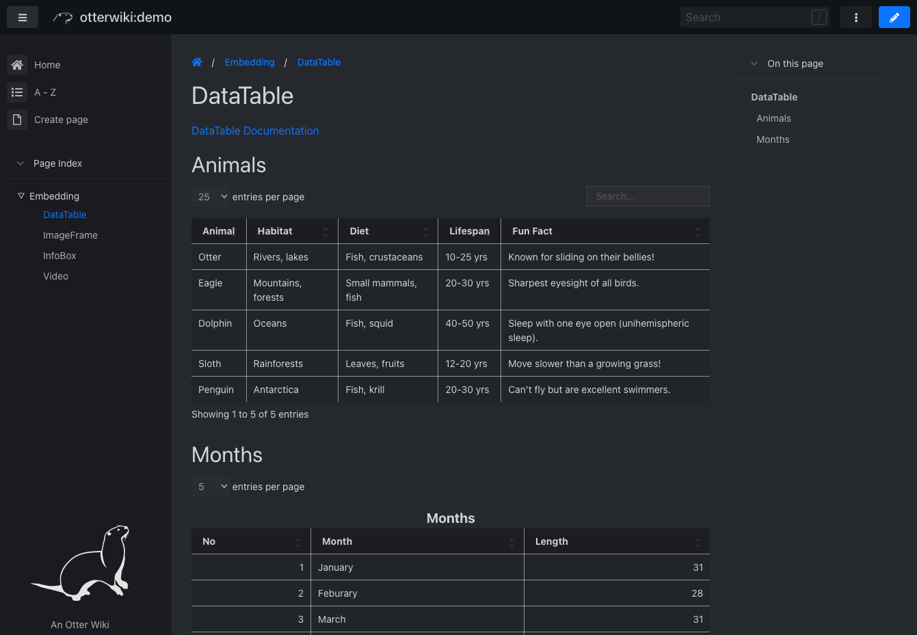Open the DataTable Documentation link
Viewport: 917px width, 635px height.
point(255,131)
